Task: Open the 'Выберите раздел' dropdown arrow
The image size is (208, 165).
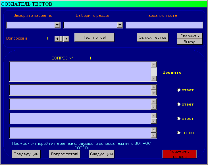Action: pos(120,25)
